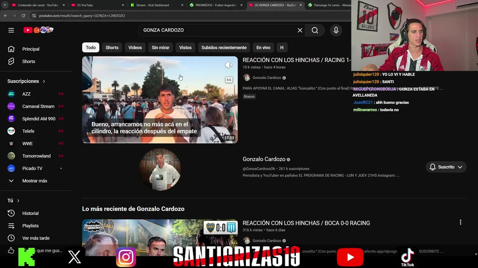This screenshot has width=478, height=268.
Task: Click the Nuevo badge
Action: (x=249, y=96)
